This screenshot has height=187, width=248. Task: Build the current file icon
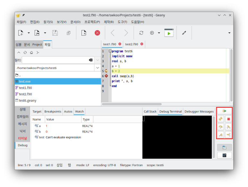click(152, 33)
